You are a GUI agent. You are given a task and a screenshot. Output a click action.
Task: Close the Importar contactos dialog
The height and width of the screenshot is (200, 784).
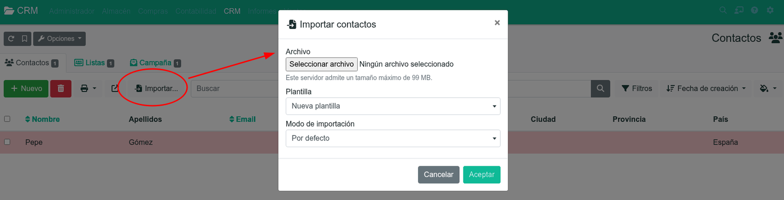click(497, 23)
